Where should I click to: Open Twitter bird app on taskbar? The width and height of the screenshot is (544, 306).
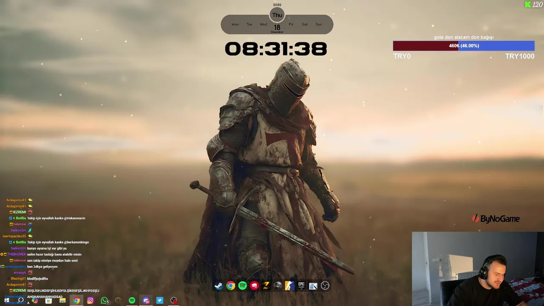pos(160,300)
